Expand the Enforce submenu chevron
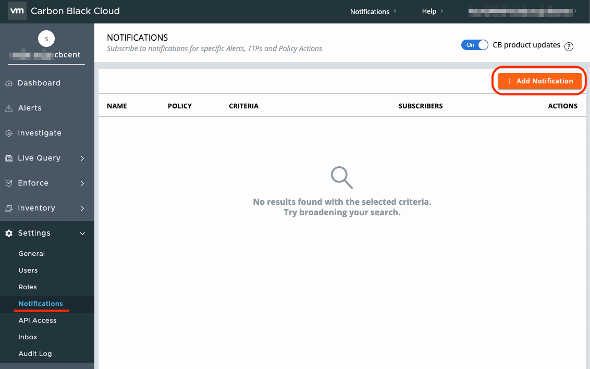 click(82, 183)
